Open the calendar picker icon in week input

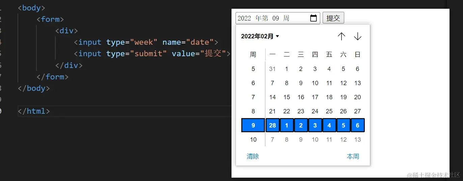click(313, 18)
